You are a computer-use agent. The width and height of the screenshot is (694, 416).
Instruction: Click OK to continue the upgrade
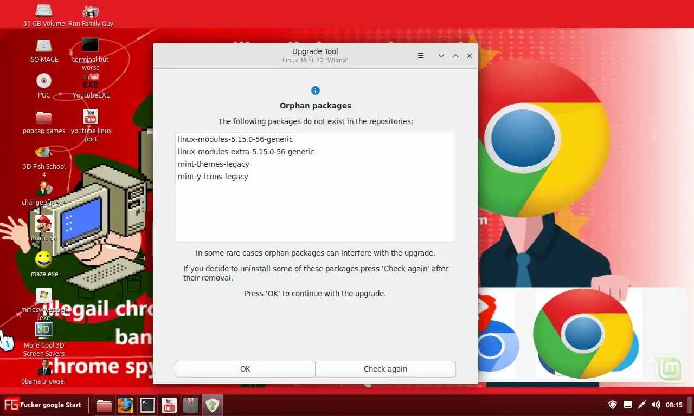(245, 369)
